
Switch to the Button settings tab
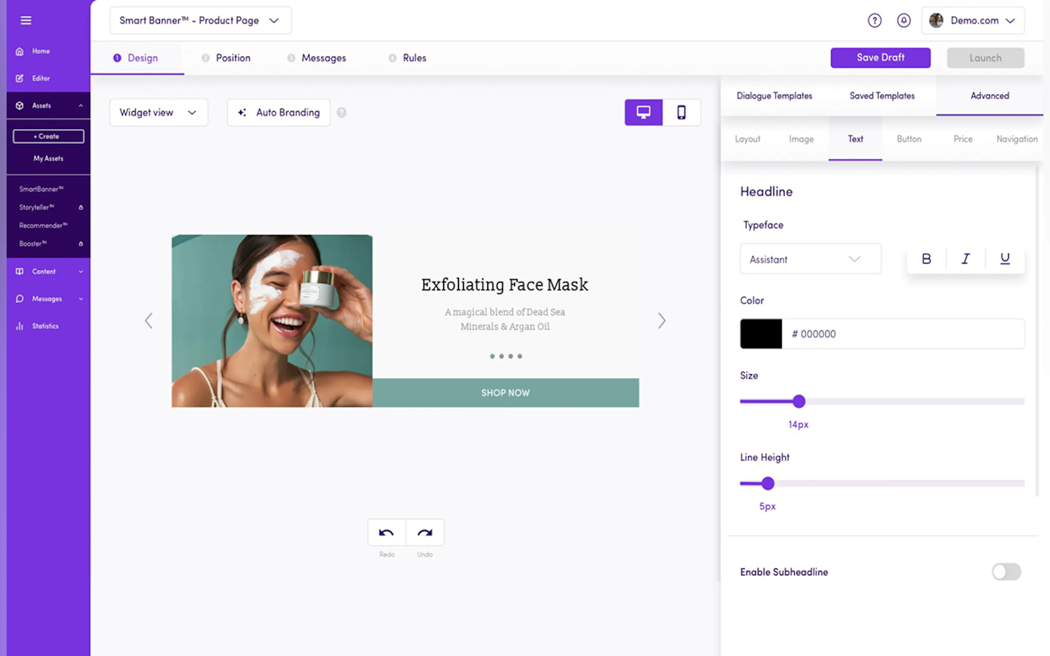point(909,139)
